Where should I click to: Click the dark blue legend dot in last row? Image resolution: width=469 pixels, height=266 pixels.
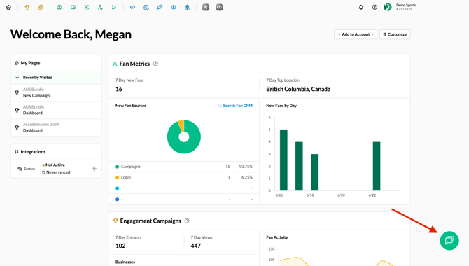tap(118, 199)
